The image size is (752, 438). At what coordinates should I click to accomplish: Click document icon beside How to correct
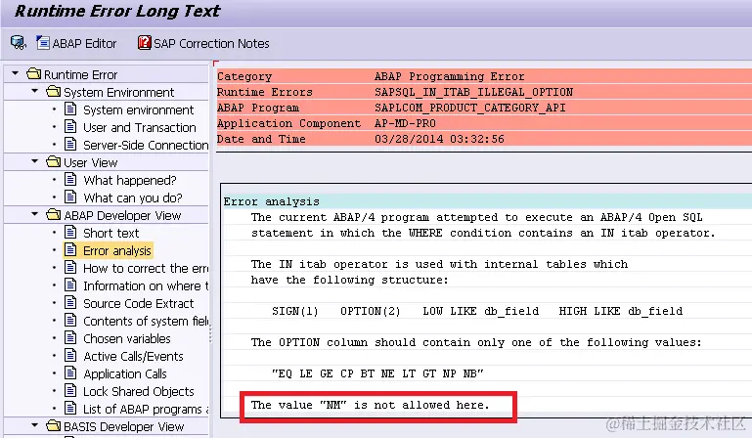(x=70, y=267)
